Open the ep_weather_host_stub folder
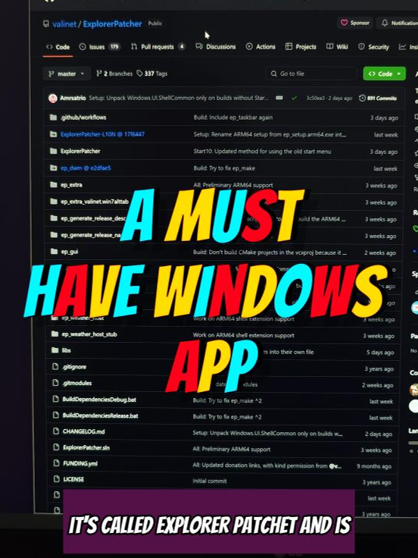This screenshot has width=418, height=558. [x=89, y=334]
